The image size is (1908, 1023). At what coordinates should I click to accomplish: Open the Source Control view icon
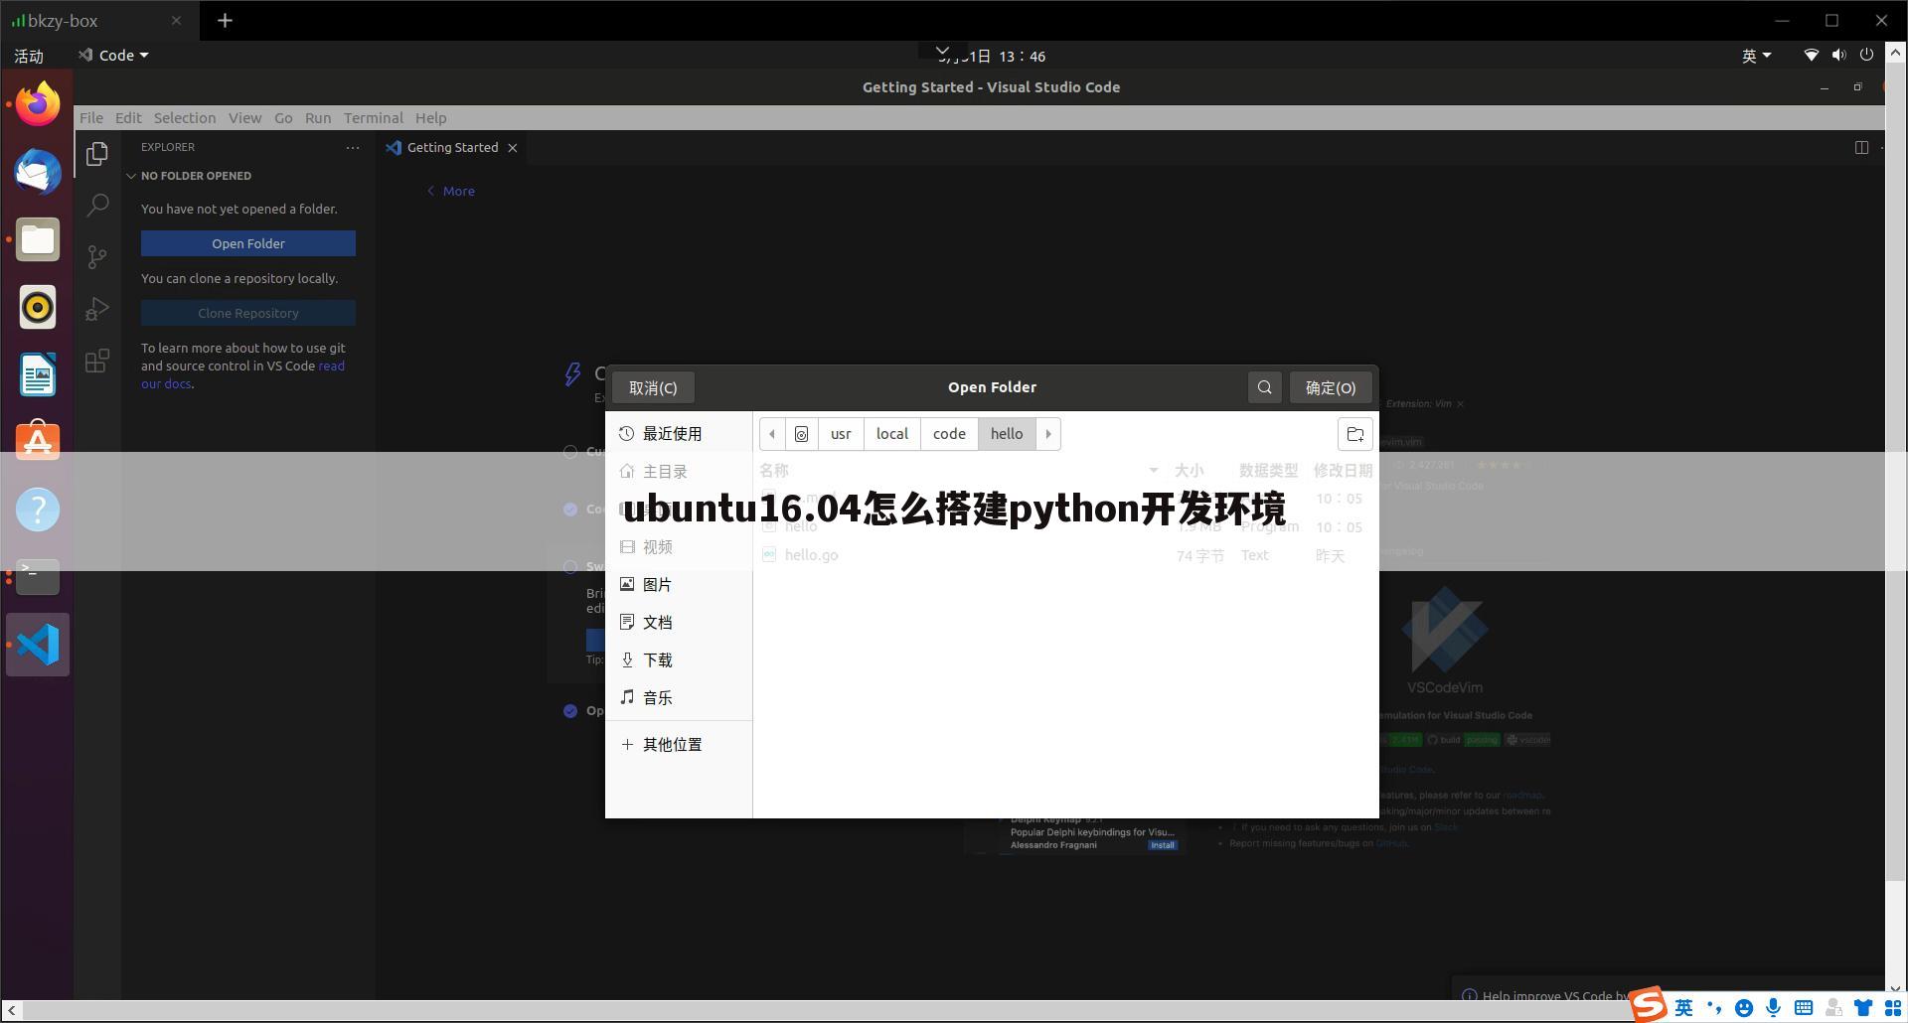coord(97,257)
